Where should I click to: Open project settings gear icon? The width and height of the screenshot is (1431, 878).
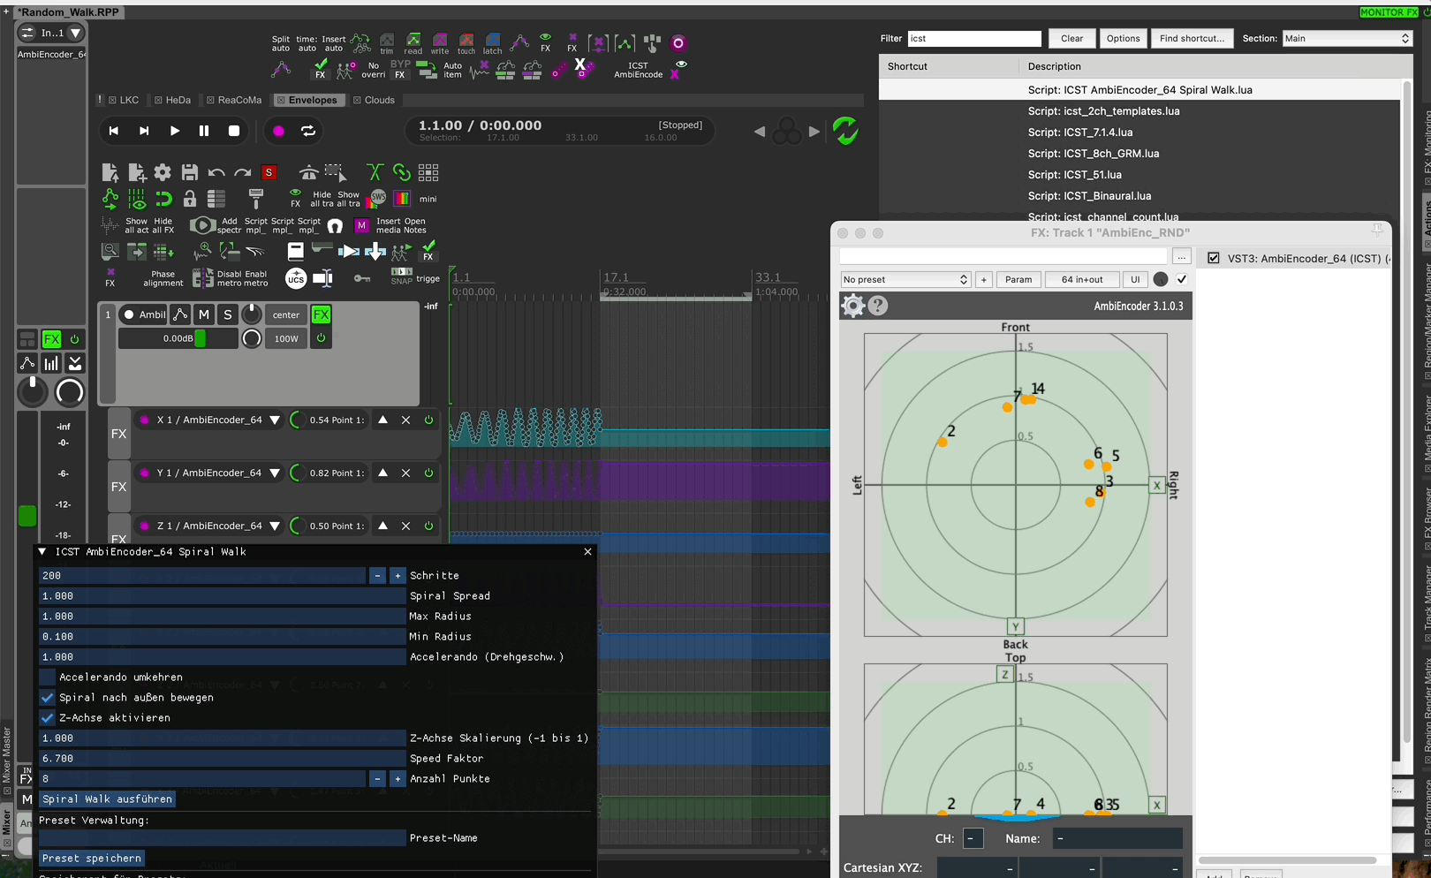163,172
